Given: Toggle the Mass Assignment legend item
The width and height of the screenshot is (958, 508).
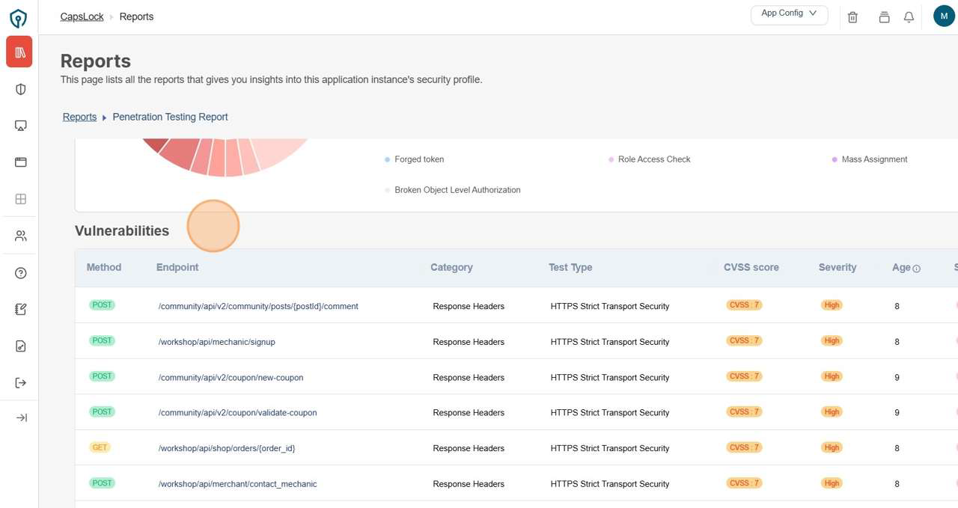Looking at the screenshot, I should [x=873, y=159].
